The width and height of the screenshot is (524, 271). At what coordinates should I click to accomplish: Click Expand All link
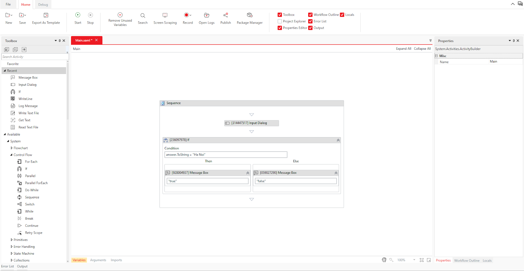tap(403, 49)
